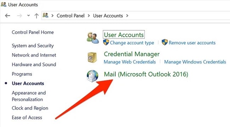Open System and Security category

[33, 46]
